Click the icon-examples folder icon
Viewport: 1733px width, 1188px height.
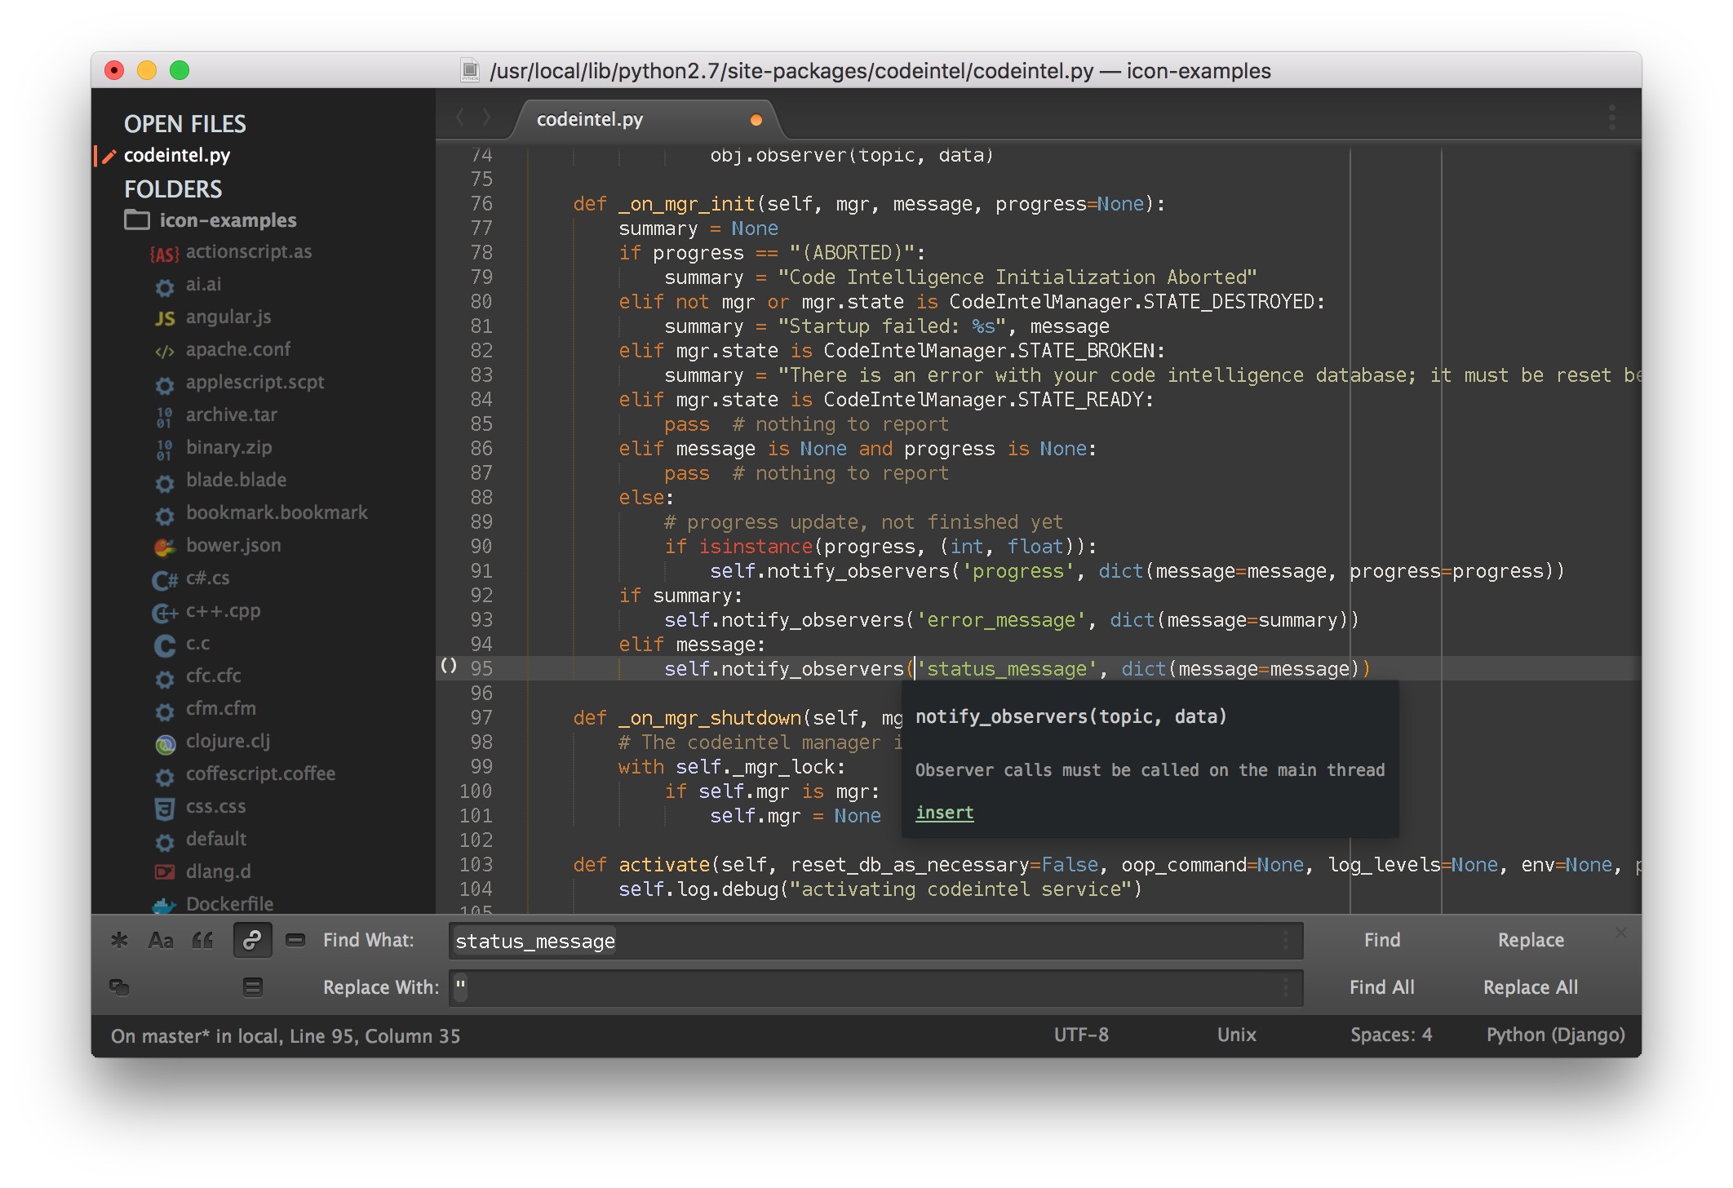(137, 220)
